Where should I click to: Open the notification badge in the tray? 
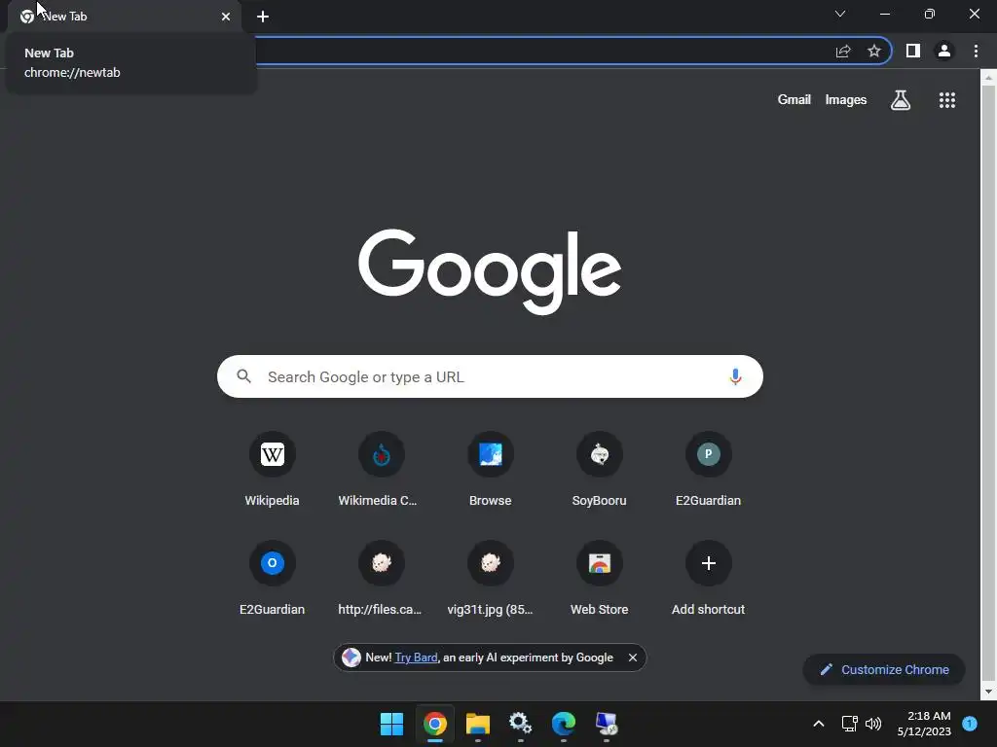970,724
